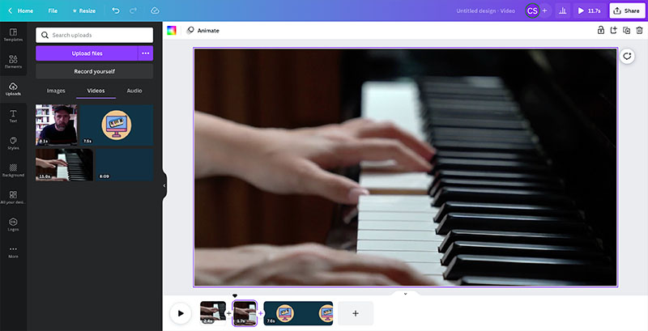Screen dimensions: 648x331
Task: Open the Background sidebar panel
Action: (13, 170)
